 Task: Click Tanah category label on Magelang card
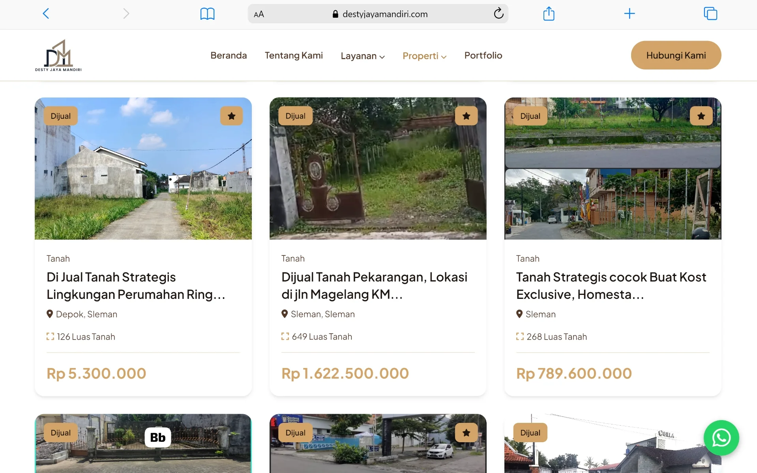click(x=293, y=259)
